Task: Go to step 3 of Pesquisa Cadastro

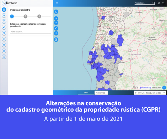Action: (39, 16)
